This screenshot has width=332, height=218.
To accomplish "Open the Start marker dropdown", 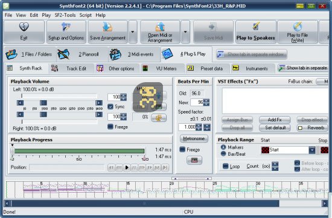I will point(312,150).
